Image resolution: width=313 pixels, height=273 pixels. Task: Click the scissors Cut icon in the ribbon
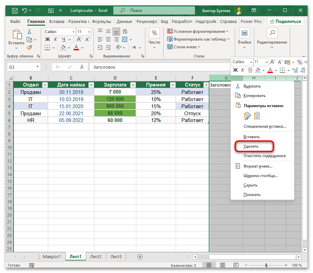point(29,31)
